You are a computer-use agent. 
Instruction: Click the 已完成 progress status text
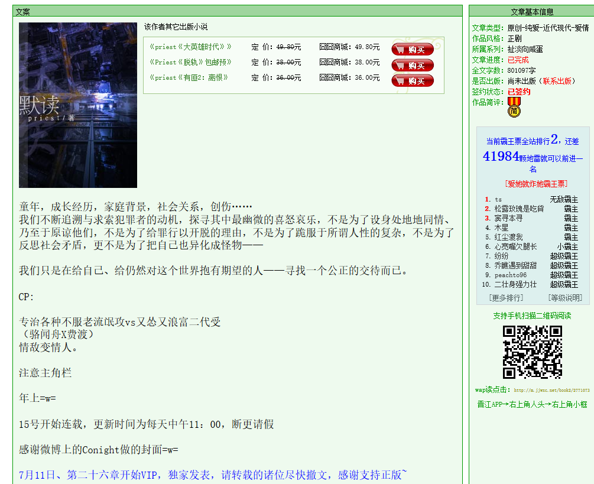[518, 60]
